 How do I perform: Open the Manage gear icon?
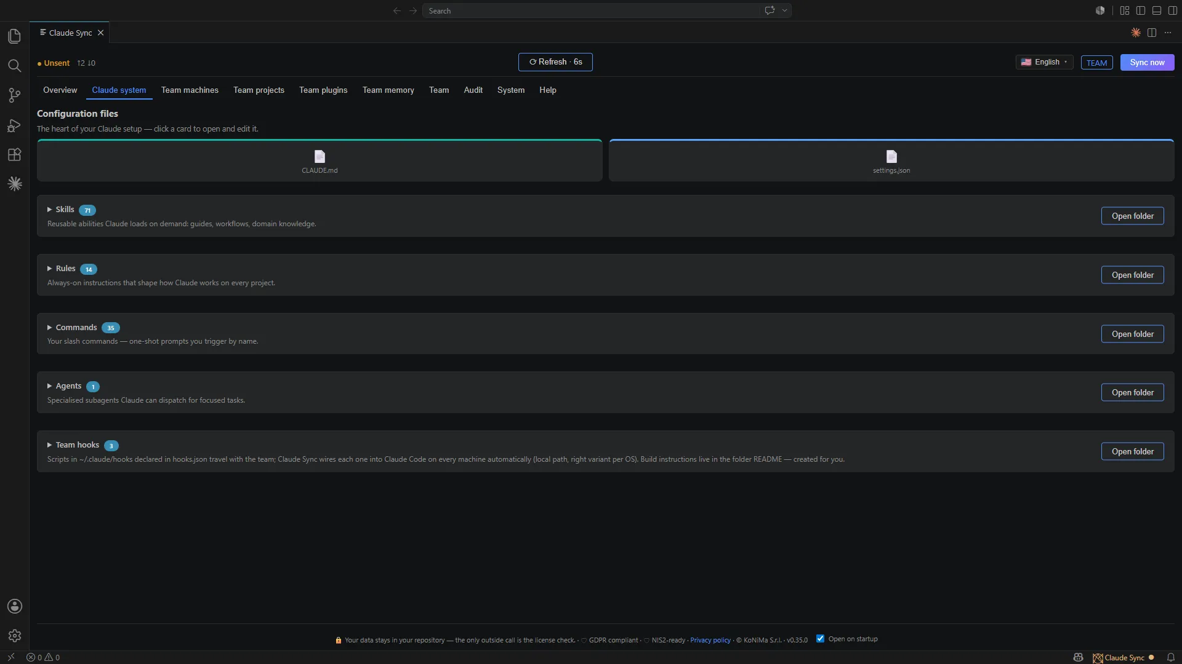14,636
